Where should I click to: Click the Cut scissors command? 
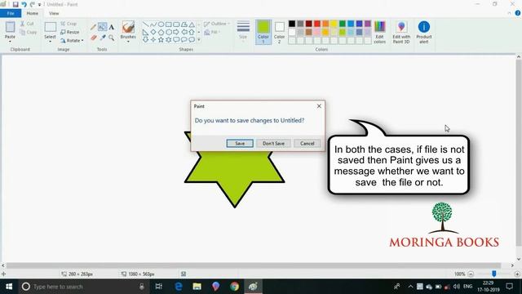(x=27, y=24)
